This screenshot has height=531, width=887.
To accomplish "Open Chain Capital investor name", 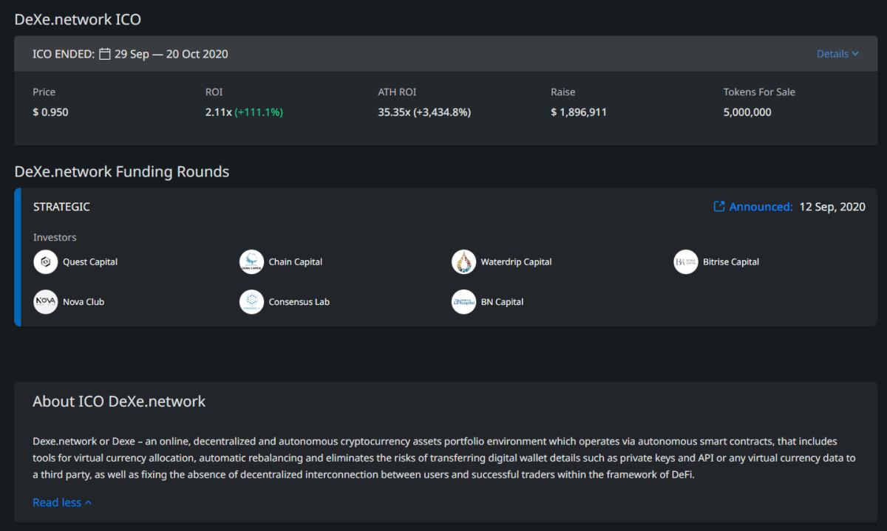I will pos(296,262).
